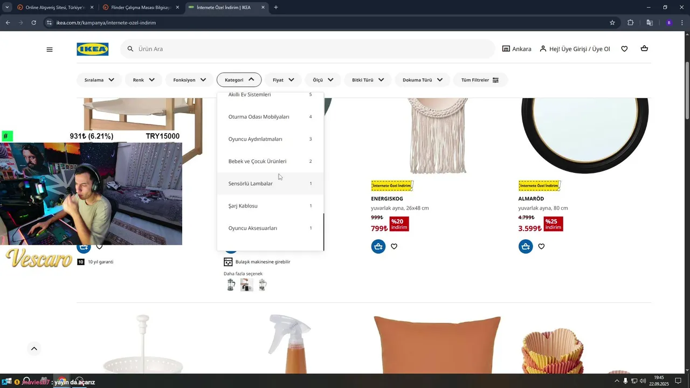The width and height of the screenshot is (690, 388).
Task: Select Bebek ve Çocuk Ürünleri category
Action: click(x=270, y=161)
